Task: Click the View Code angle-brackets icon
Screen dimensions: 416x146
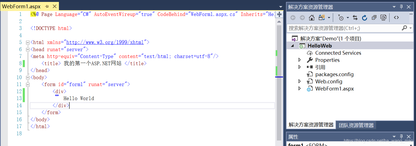Action: (x=396, y=18)
